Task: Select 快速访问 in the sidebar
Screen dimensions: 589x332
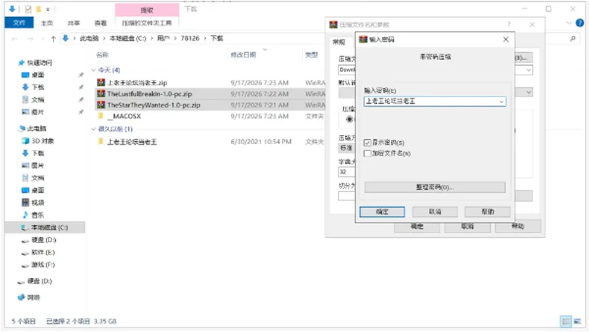Action: [39, 63]
